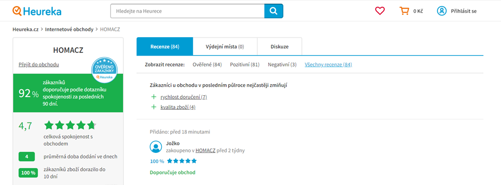Click the plus icon beside rychlost doručení

[x=154, y=97]
